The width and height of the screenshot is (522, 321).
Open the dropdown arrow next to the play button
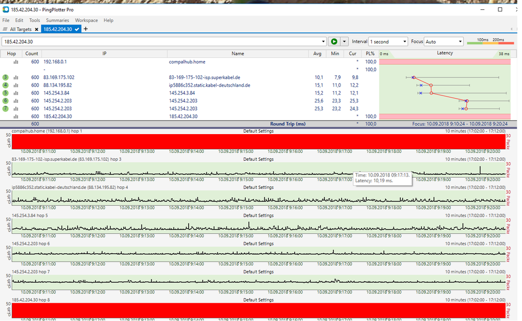point(344,42)
